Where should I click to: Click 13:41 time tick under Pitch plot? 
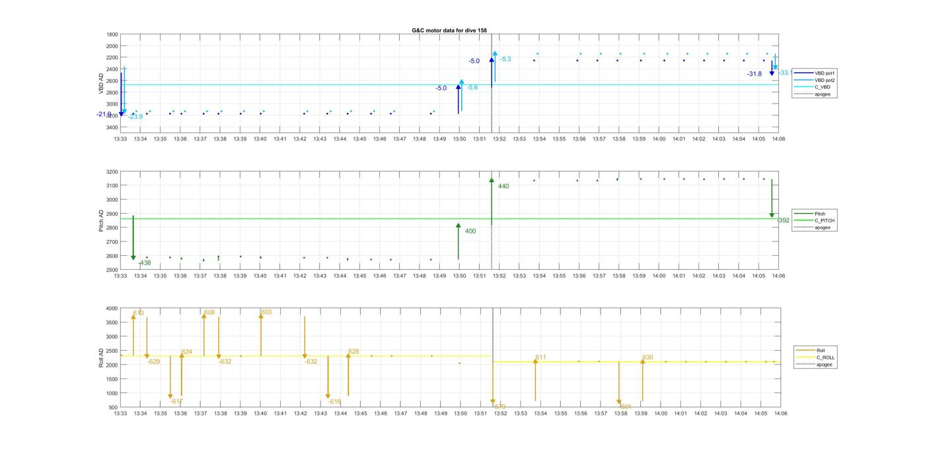coord(280,276)
